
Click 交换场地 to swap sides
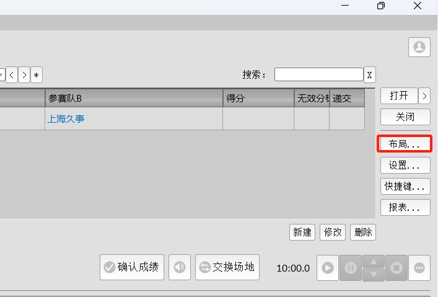(227, 267)
